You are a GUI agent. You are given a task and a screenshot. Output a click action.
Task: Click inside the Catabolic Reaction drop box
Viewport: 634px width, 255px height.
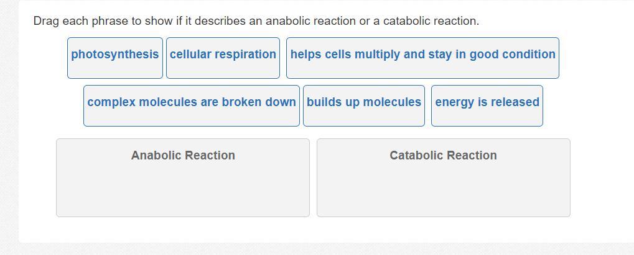(x=443, y=186)
